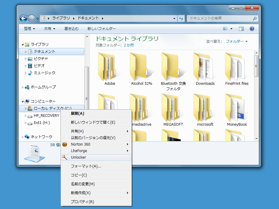The image size is (279, 209).
Task: Select フォーマット(A)... in the context menu
Action: click(86, 166)
